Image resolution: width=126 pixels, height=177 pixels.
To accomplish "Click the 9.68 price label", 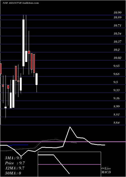I will click(x=116, y=74).
